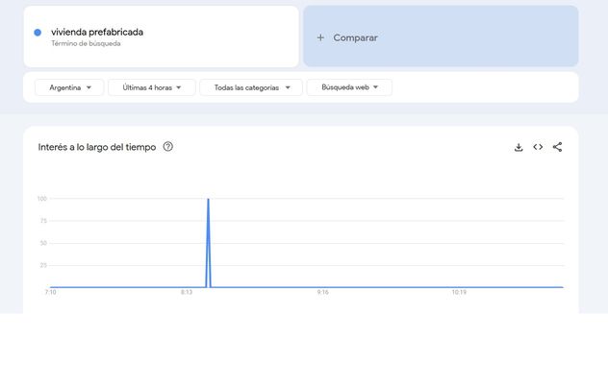The width and height of the screenshot is (608, 365).
Task: Click the 9:16 time axis label
Action: pos(322,292)
